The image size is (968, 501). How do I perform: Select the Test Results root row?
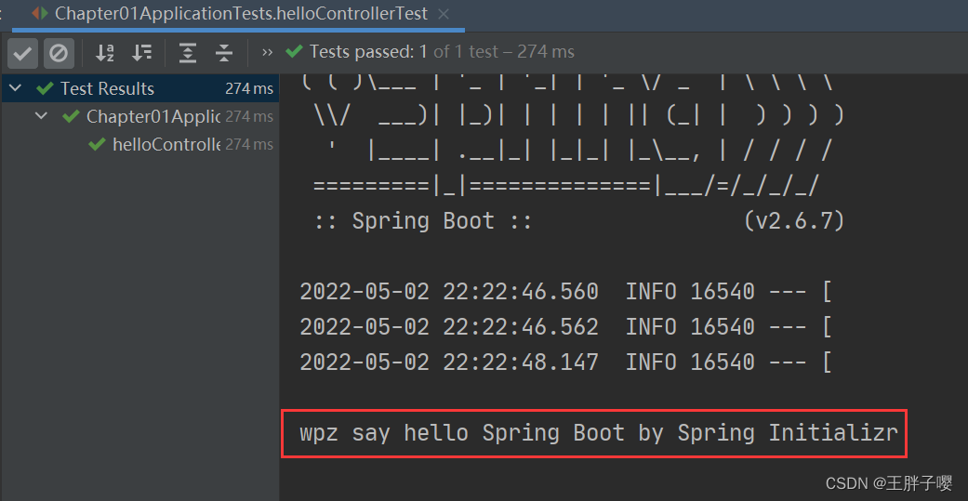[x=139, y=88]
